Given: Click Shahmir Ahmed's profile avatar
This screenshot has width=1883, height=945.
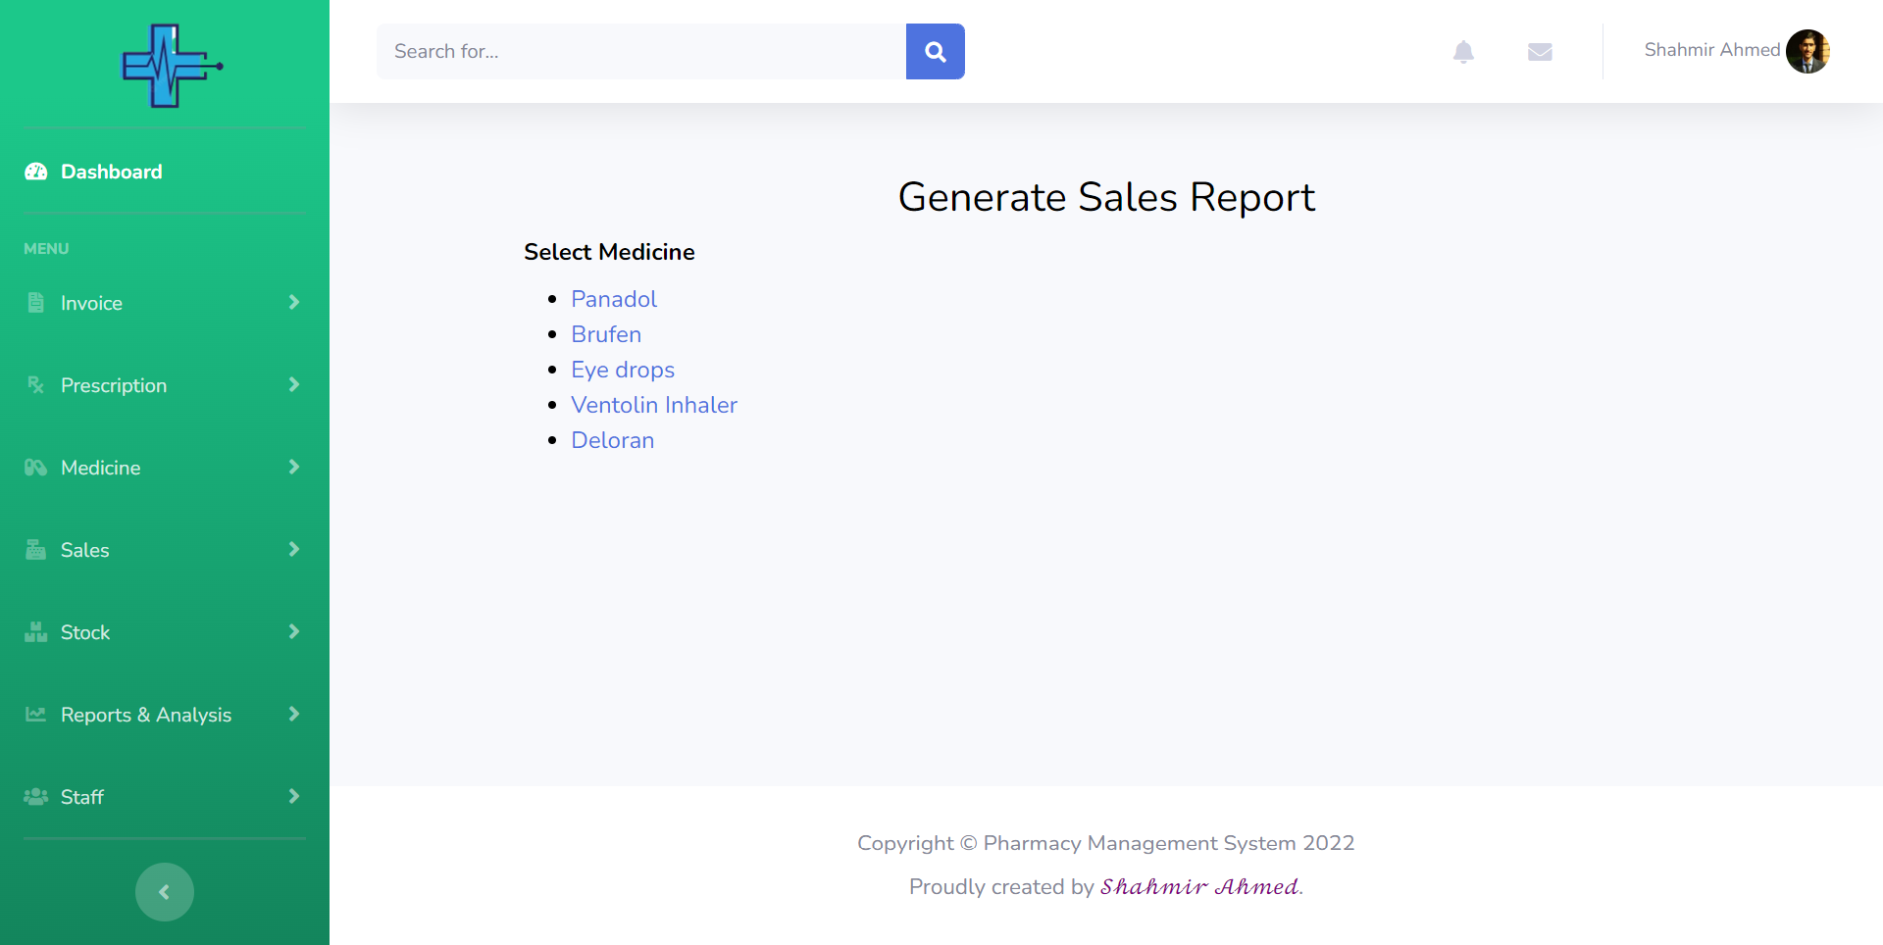Looking at the screenshot, I should pos(1807,51).
